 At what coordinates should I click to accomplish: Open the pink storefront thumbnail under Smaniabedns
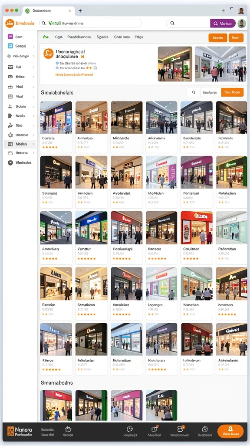coord(126,405)
